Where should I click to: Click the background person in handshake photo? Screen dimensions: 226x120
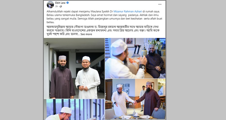142,98
